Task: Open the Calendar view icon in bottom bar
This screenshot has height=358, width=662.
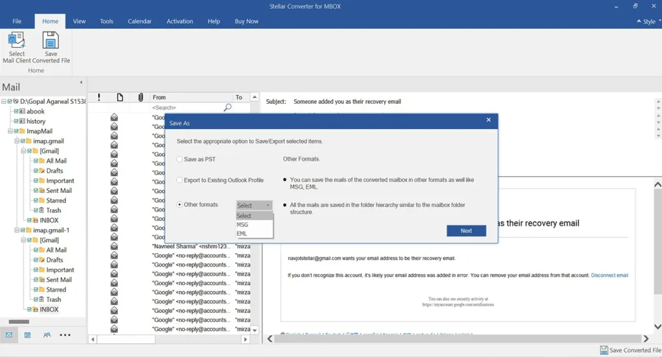Action: tap(27, 335)
